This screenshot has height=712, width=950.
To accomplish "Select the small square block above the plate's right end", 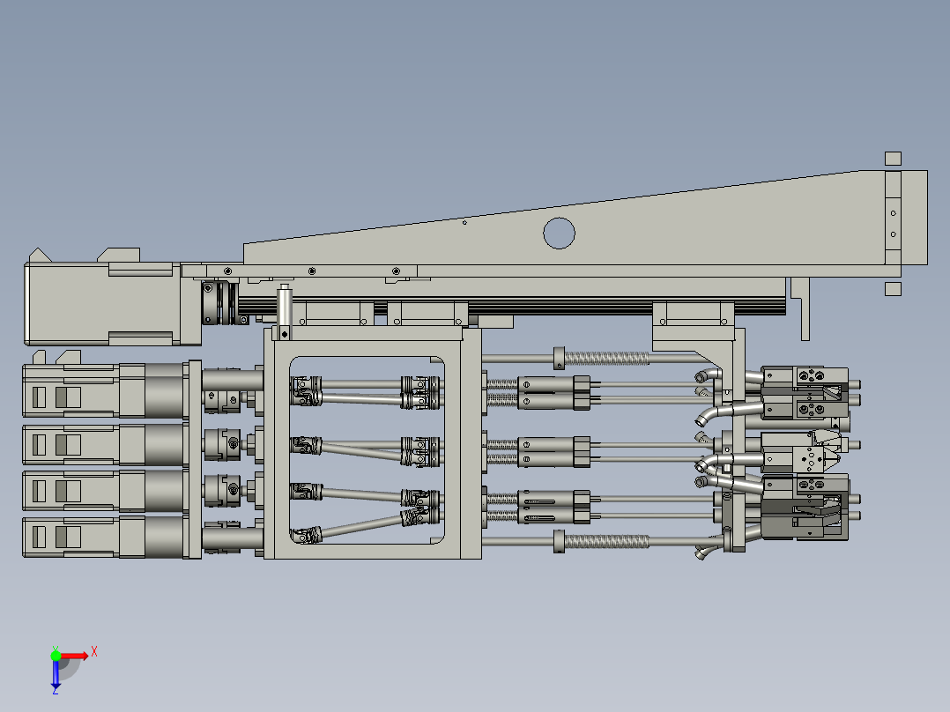I will [893, 159].
